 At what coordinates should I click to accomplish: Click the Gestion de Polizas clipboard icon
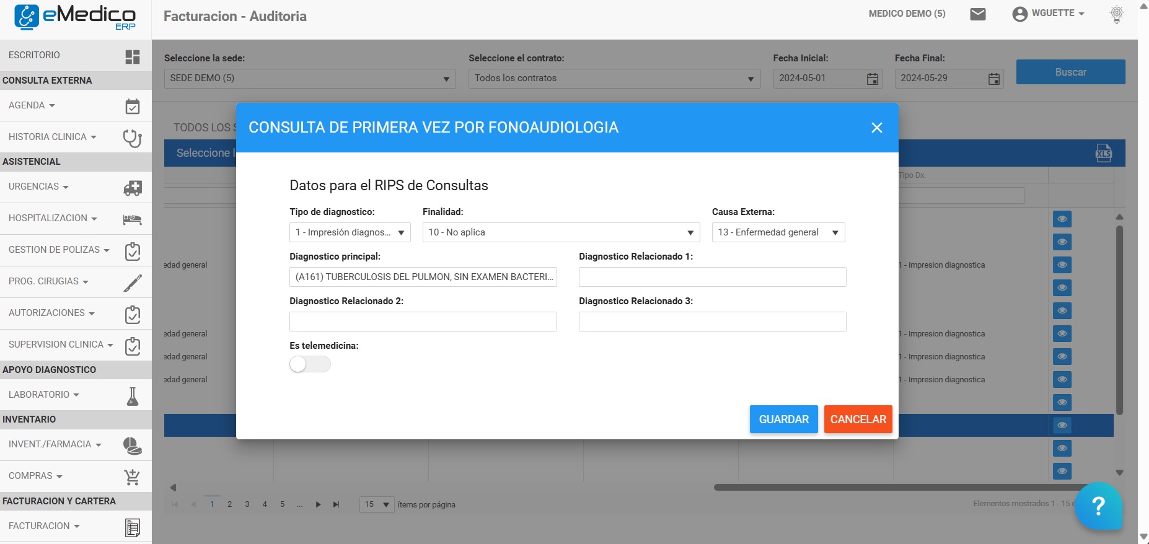click(133, 251)
